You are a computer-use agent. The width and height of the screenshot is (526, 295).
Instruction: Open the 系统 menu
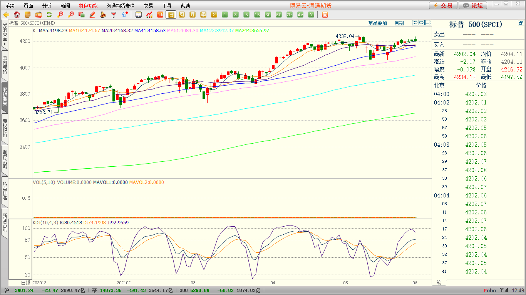(10, 6)
